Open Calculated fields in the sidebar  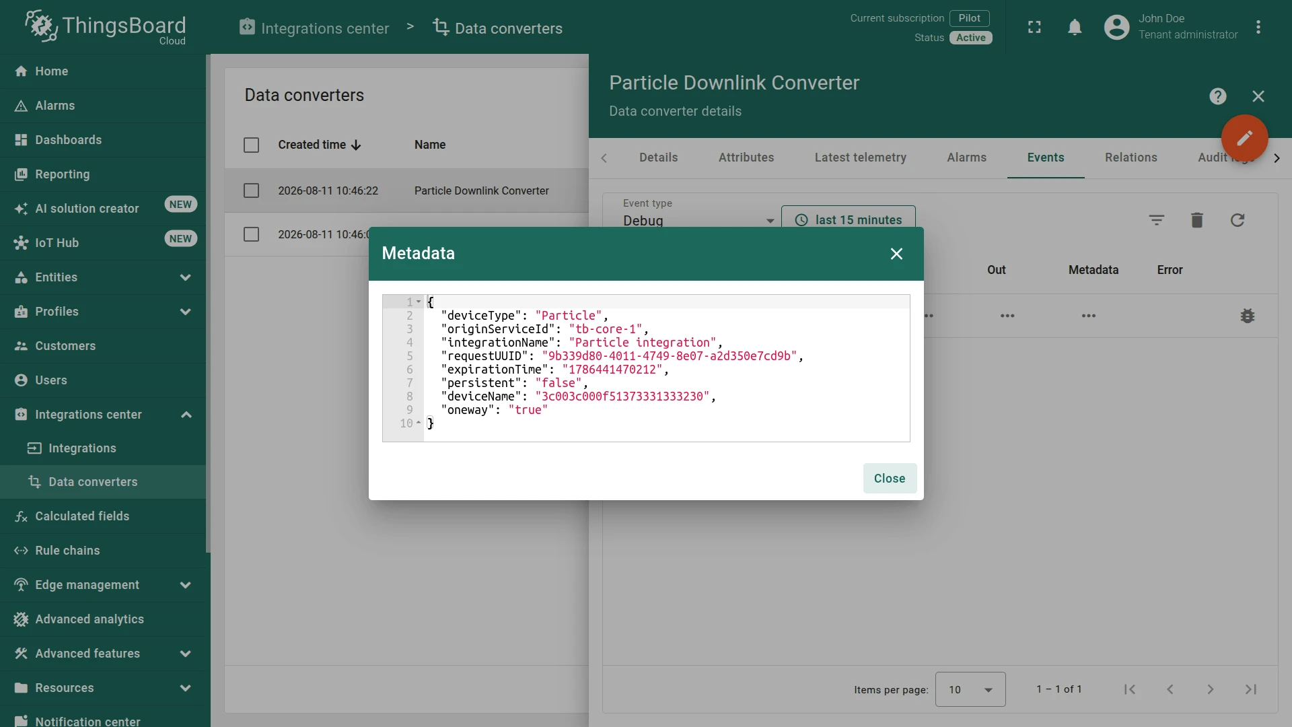tap(103, 516)
